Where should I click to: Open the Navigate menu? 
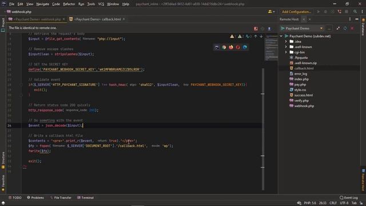42,4
